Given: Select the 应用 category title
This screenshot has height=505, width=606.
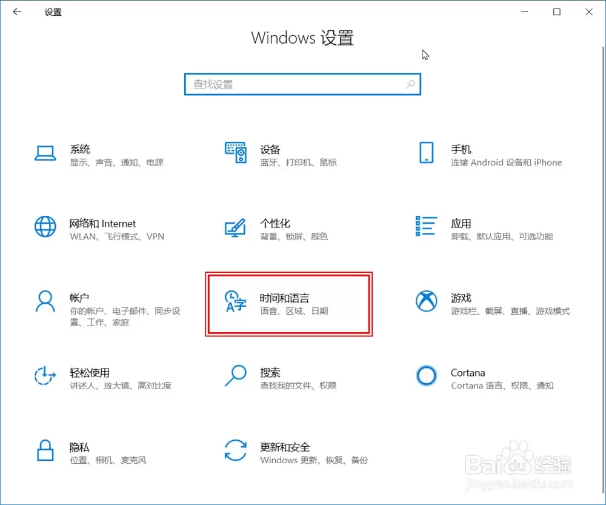Looking at the screenshot, I should point(461,224).
